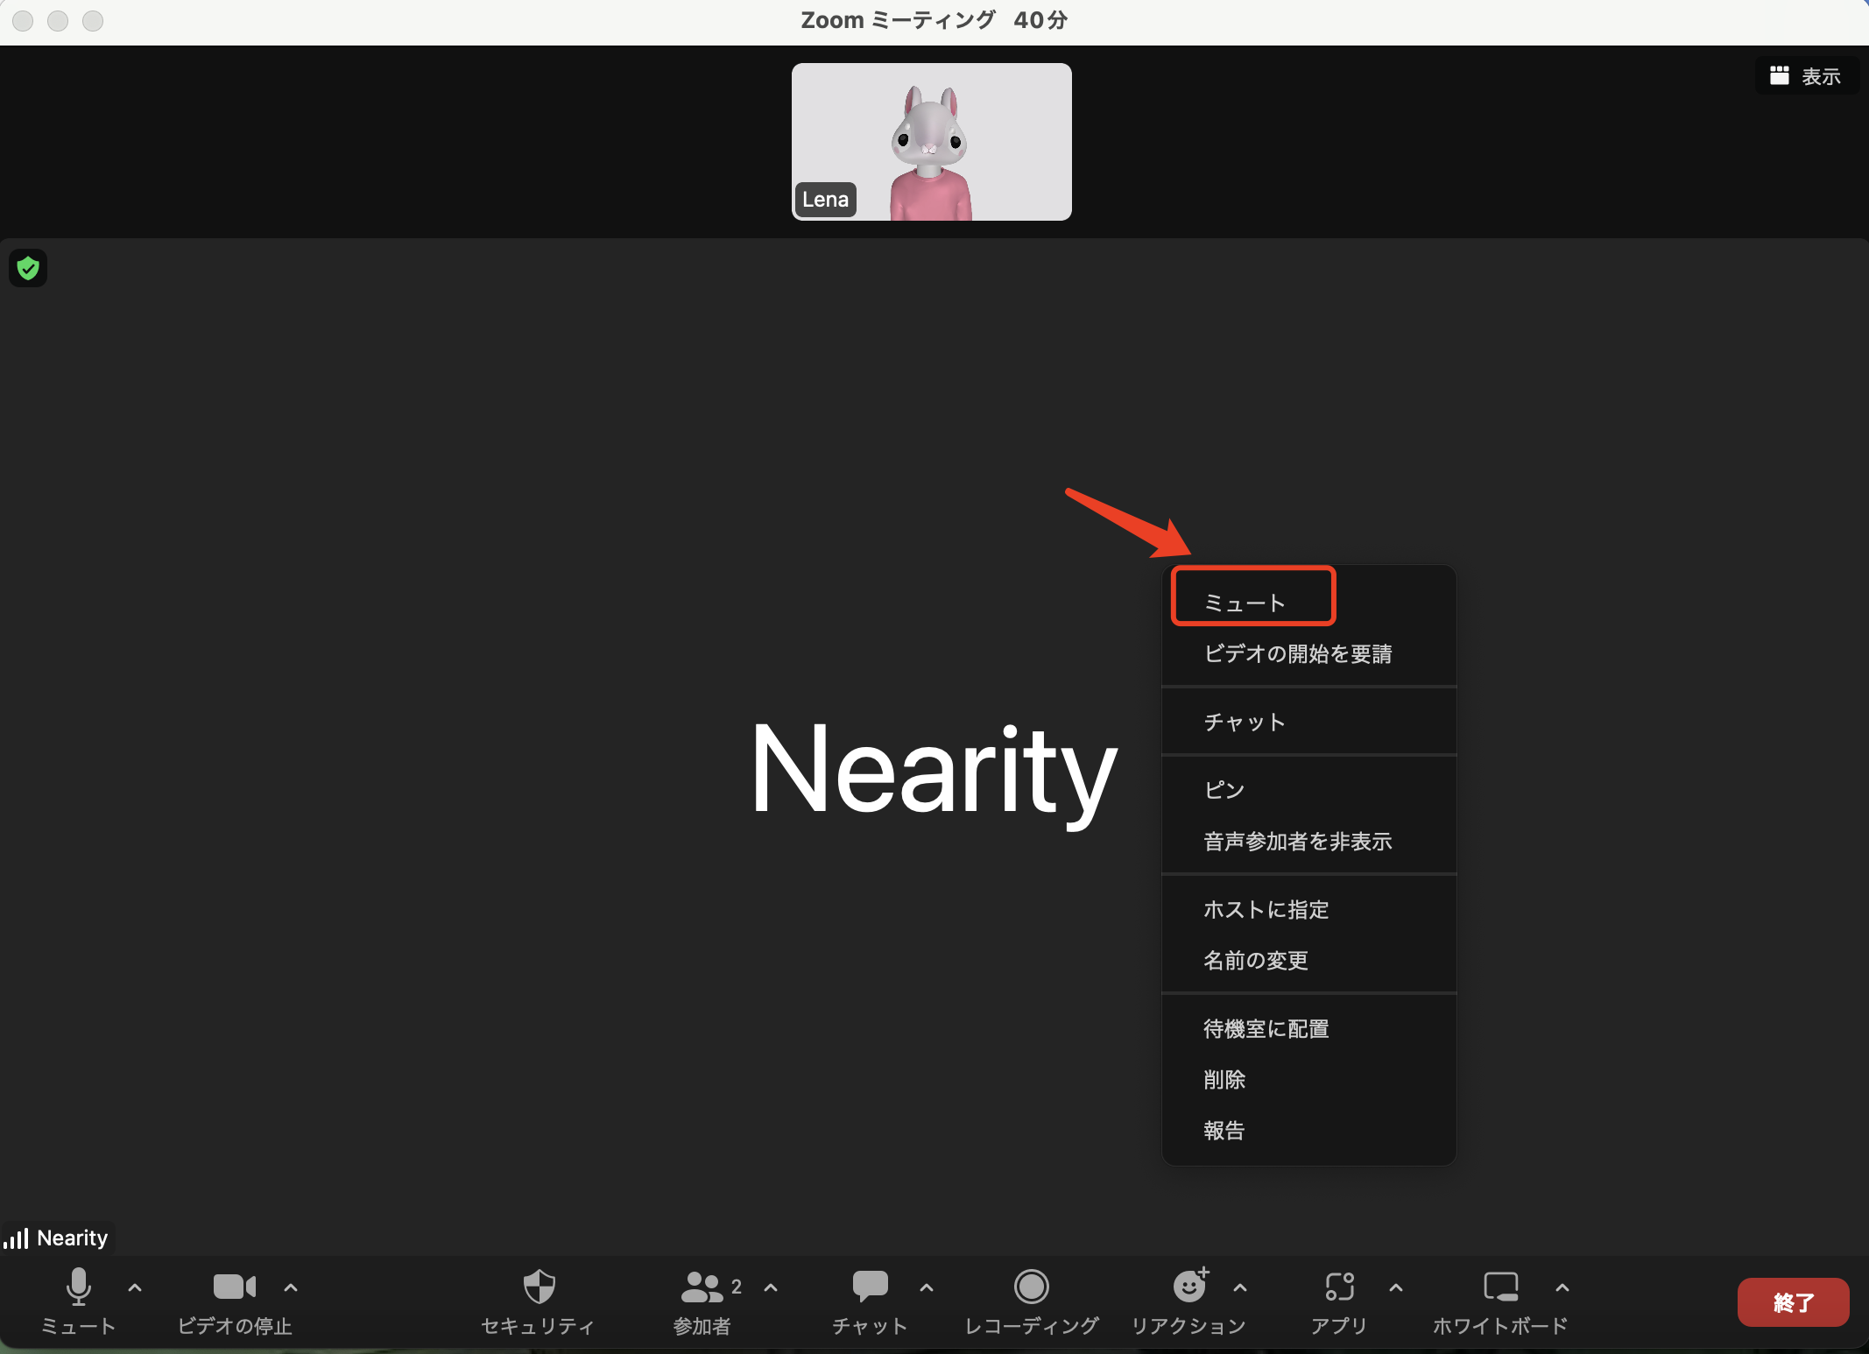The height and width of the screenshot is (1354, 1869).
Task: Expand chat options arrow
Action: (927, 1287)
